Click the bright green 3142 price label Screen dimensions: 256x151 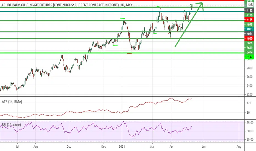(x=249, y=57)
